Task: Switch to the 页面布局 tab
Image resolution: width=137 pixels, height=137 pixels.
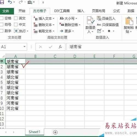Action: pyautogui.click(x=99, y=11)
